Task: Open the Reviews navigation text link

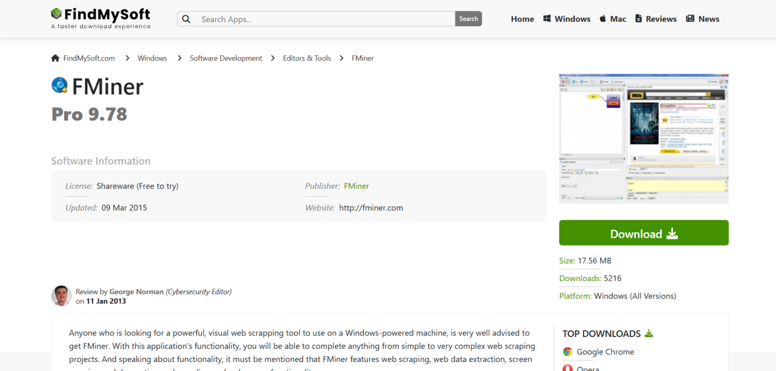Action: point(661,19)
